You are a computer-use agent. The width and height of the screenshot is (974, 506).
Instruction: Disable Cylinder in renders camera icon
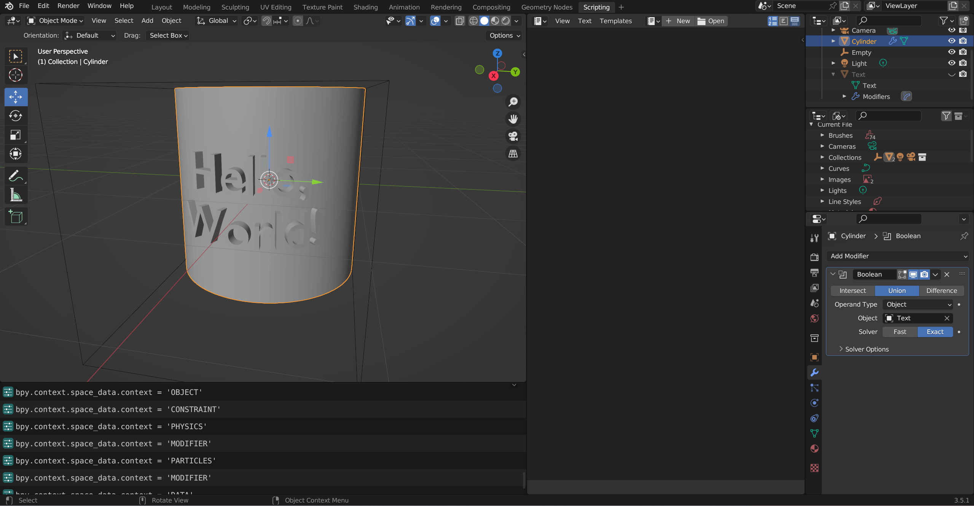click(963, 41)
